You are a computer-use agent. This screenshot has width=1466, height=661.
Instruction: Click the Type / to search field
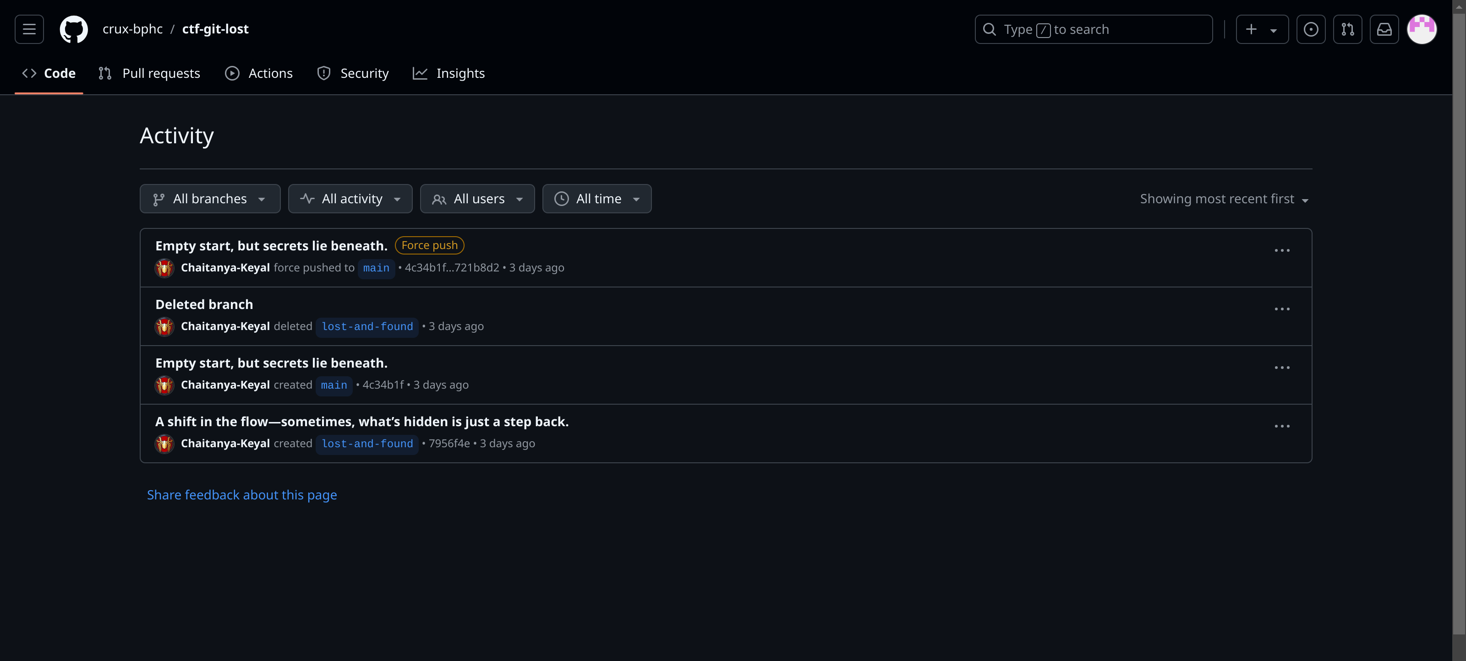pos(1093,29)
